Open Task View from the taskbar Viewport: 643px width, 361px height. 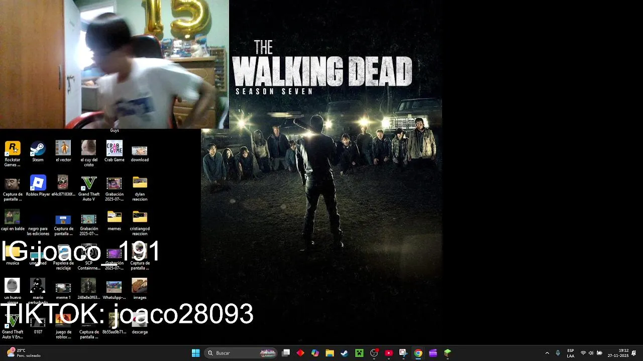click(x=286, y=353)
